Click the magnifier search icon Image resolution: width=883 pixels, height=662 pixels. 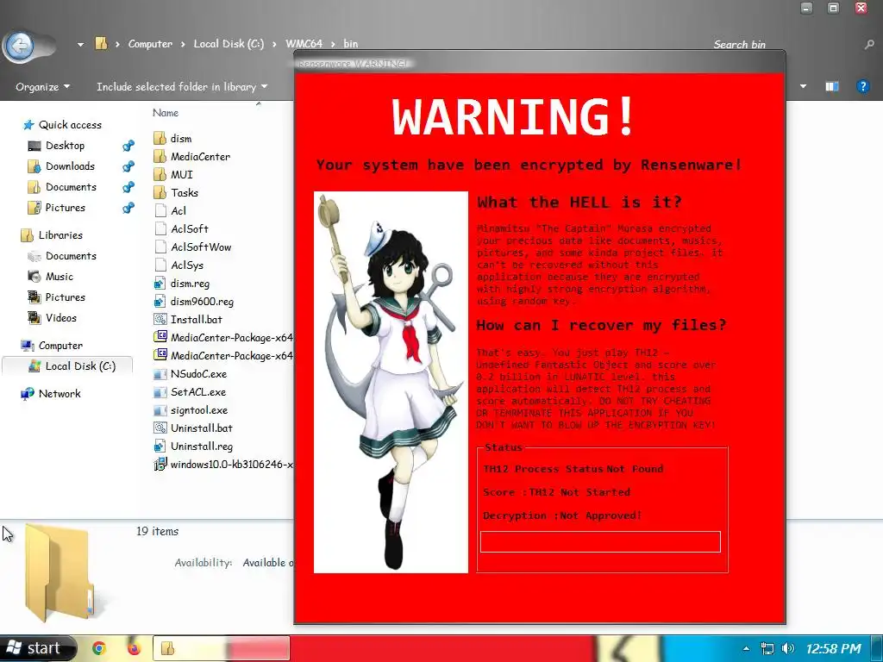pyautogui.click(x=869, y=45)
